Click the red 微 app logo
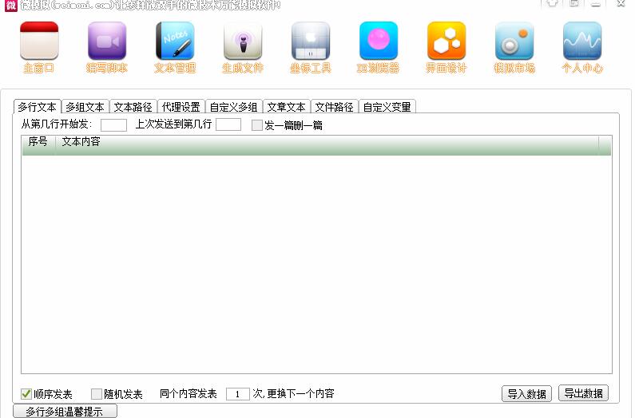 tap(11, 6)
